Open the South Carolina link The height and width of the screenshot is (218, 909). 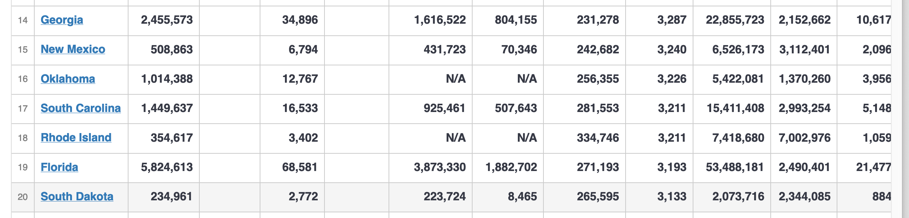pyautogui.click(x=81, y=108)
